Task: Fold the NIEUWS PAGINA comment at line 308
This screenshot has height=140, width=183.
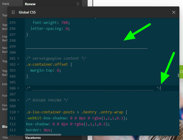Action: (x=18, y=100)
